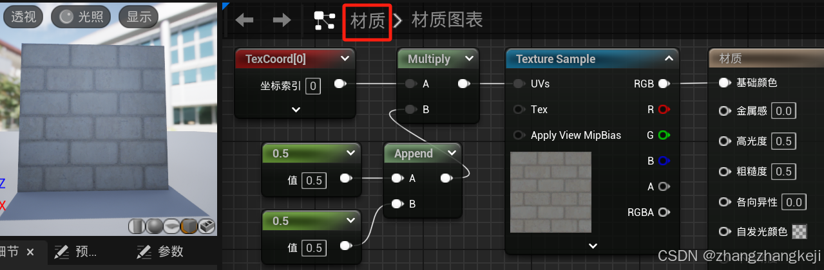Image resolution: width=824 pixels, height=270 pixels.
Task: Select 金属感 material input pin
Action: pos(724,111)
